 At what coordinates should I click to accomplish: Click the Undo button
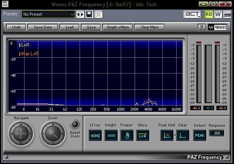click(16, 27)
